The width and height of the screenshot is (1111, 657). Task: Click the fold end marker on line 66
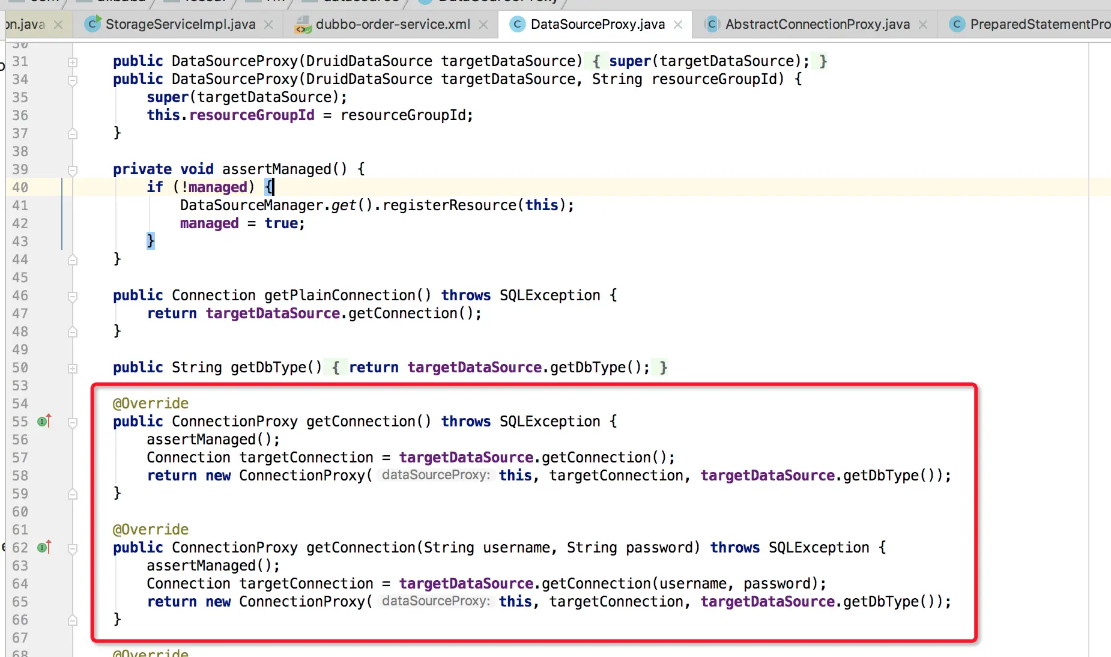pyautogui.click(x=73, y=620)
